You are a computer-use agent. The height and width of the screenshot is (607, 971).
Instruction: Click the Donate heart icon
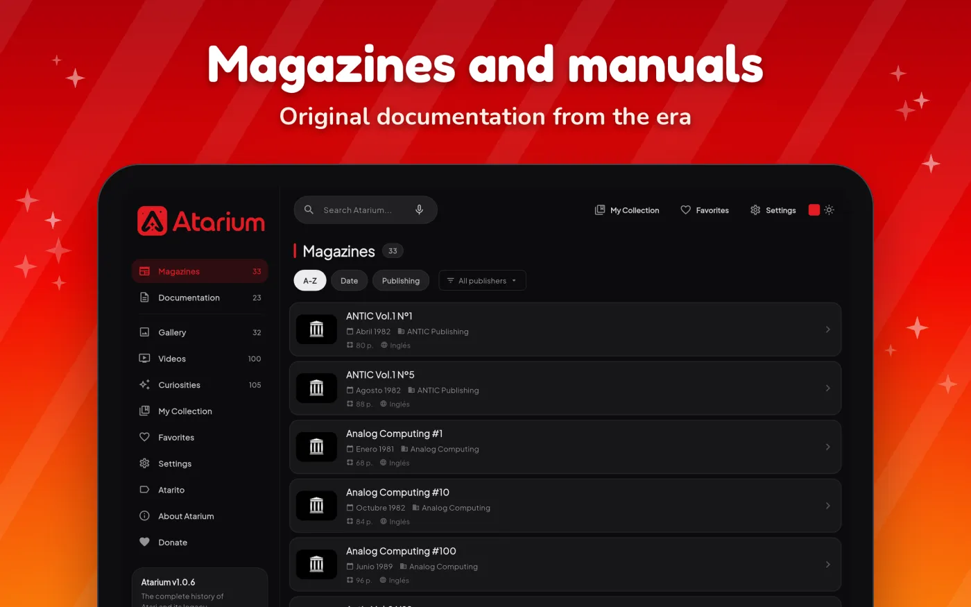144,542
